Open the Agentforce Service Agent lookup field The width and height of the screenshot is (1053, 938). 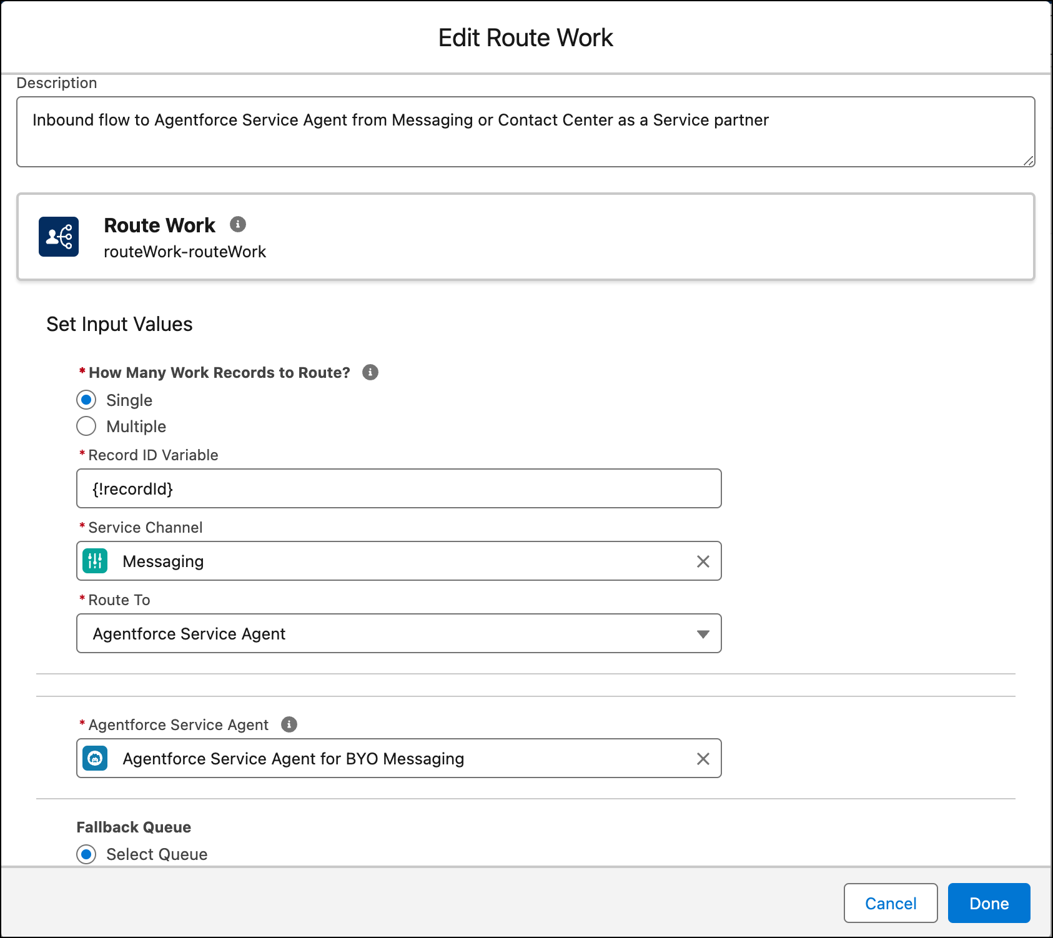399,758
